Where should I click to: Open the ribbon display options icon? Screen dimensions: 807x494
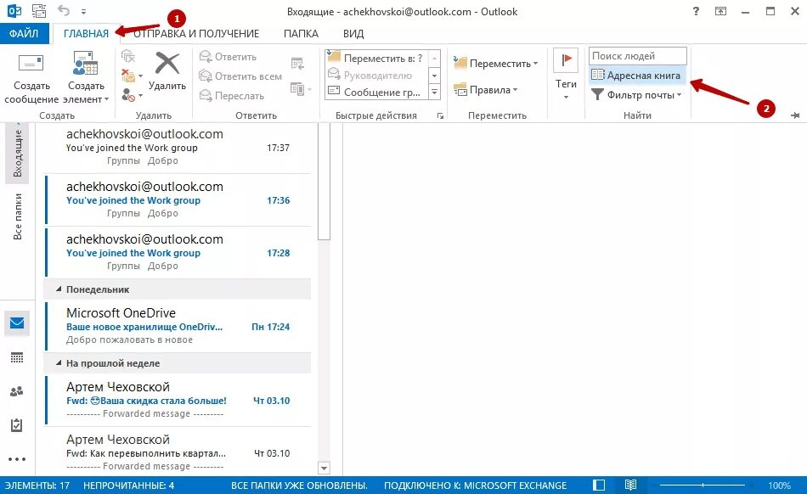pos(720,11)
